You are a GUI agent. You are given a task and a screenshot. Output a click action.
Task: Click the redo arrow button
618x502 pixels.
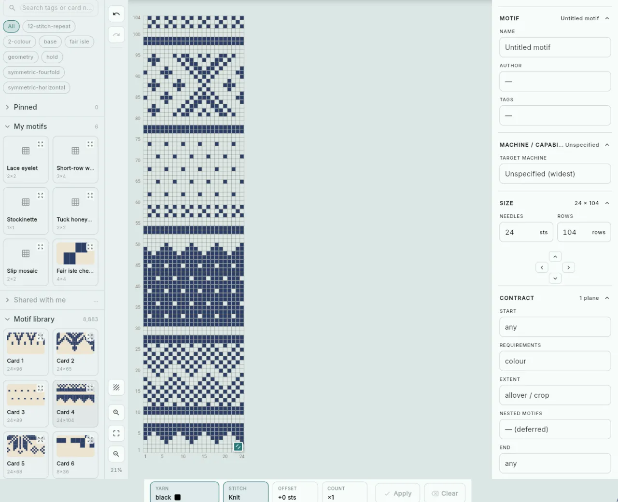pyautogui.click(x=116, y=35)
